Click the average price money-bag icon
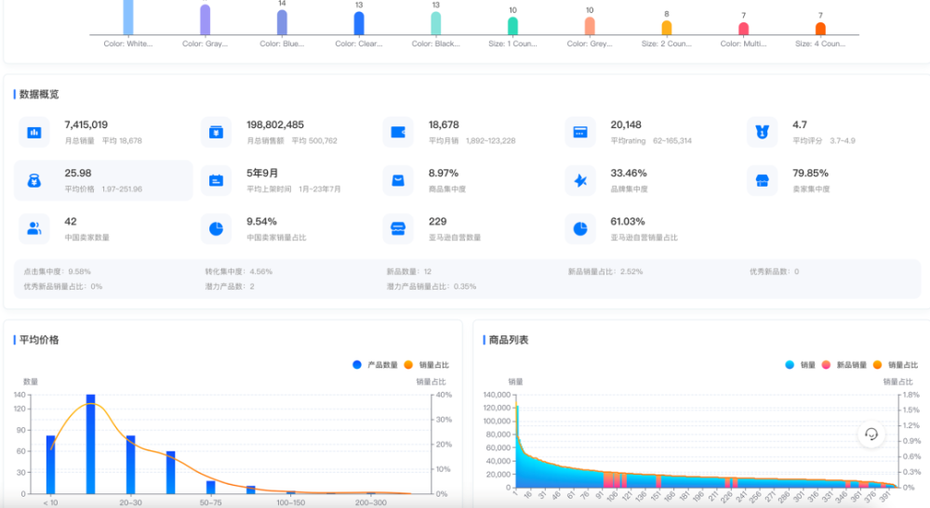The image size is (930, 508). coord(34,180)
